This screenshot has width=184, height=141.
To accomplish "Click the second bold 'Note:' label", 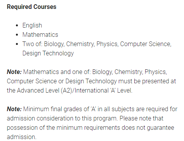I will 14,109.
